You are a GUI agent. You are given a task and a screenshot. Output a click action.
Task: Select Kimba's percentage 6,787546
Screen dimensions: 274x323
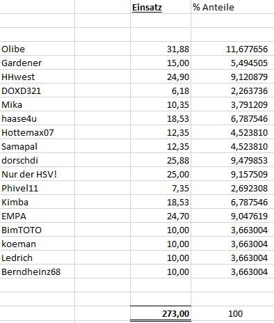pyautogui.click(x=232, y=202)
